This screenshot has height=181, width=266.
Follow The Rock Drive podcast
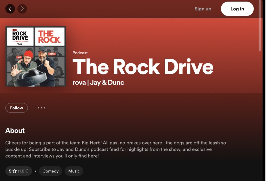[x=17, y=108]
